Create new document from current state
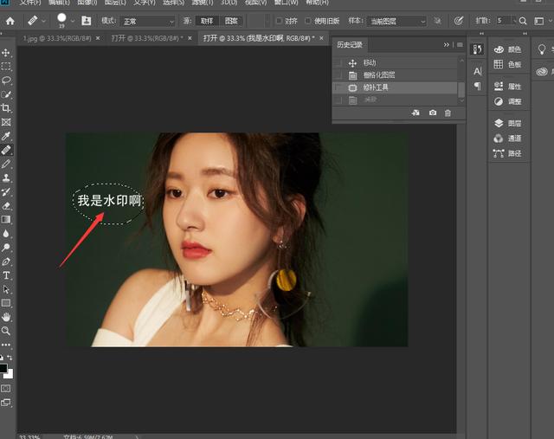 point(415,113)
